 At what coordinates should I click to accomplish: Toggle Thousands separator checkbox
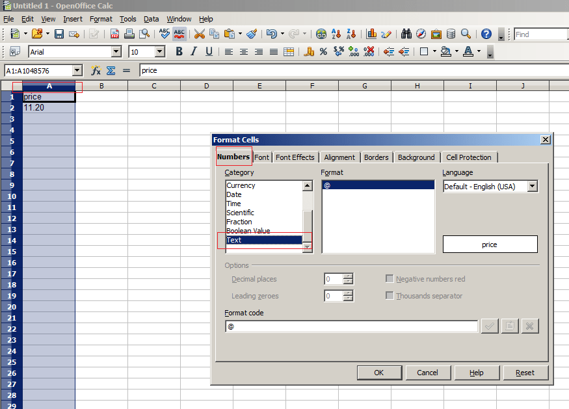[x=390, y=295]
